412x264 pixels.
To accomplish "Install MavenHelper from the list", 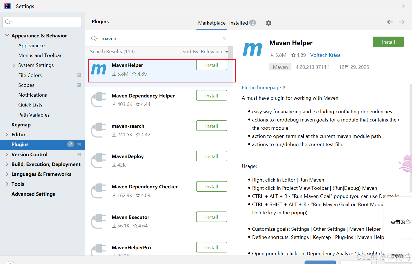I will (x=212, y=65).
